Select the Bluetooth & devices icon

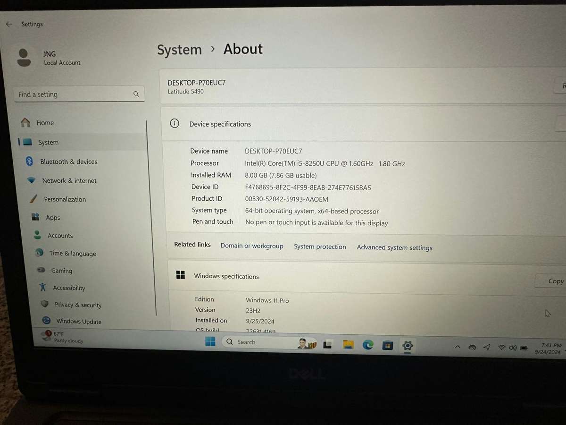[29, 161]
